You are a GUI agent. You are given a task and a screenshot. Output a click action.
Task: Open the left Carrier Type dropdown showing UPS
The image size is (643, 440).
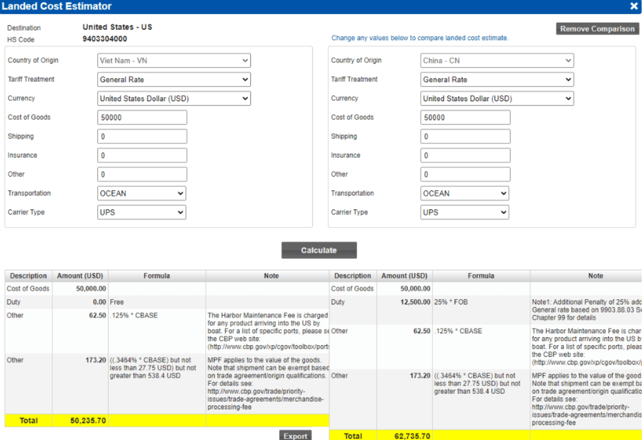pos(141,212)
